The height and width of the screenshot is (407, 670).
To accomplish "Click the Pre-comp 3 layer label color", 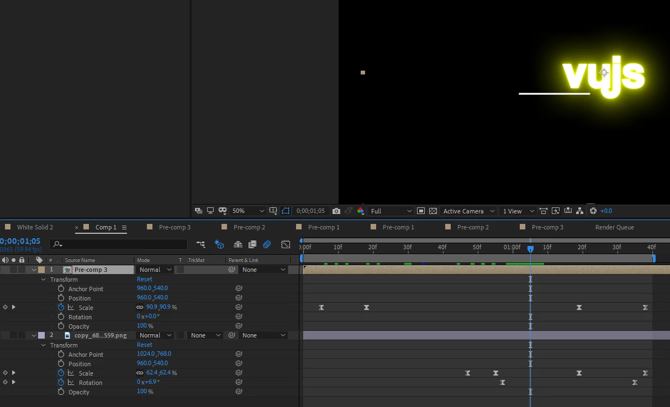I will (x=41, y=270).
